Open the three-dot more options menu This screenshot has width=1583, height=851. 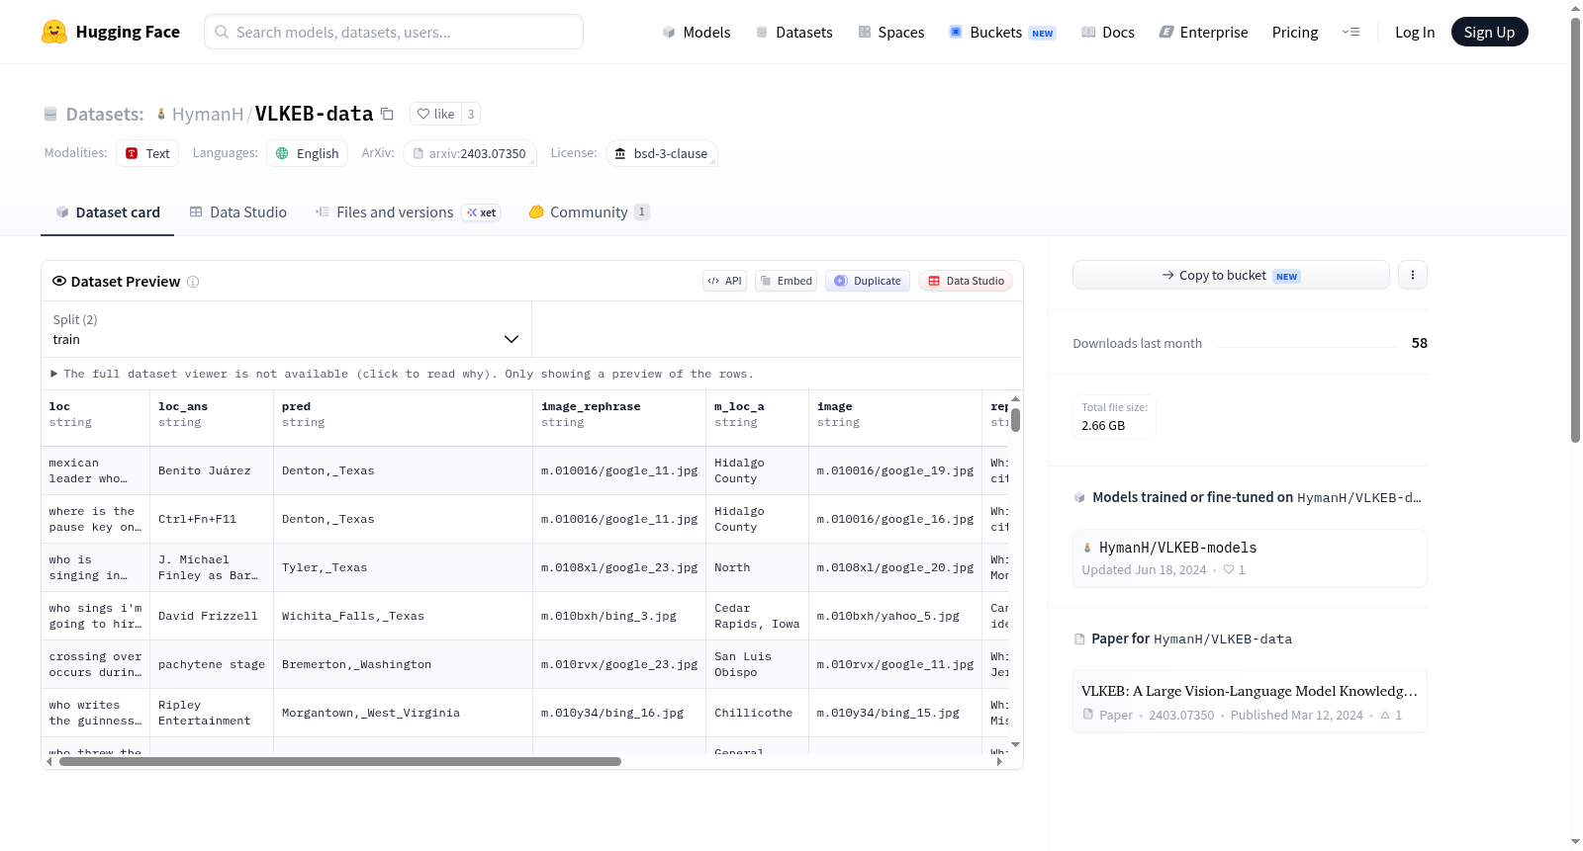click(1413, 275)
